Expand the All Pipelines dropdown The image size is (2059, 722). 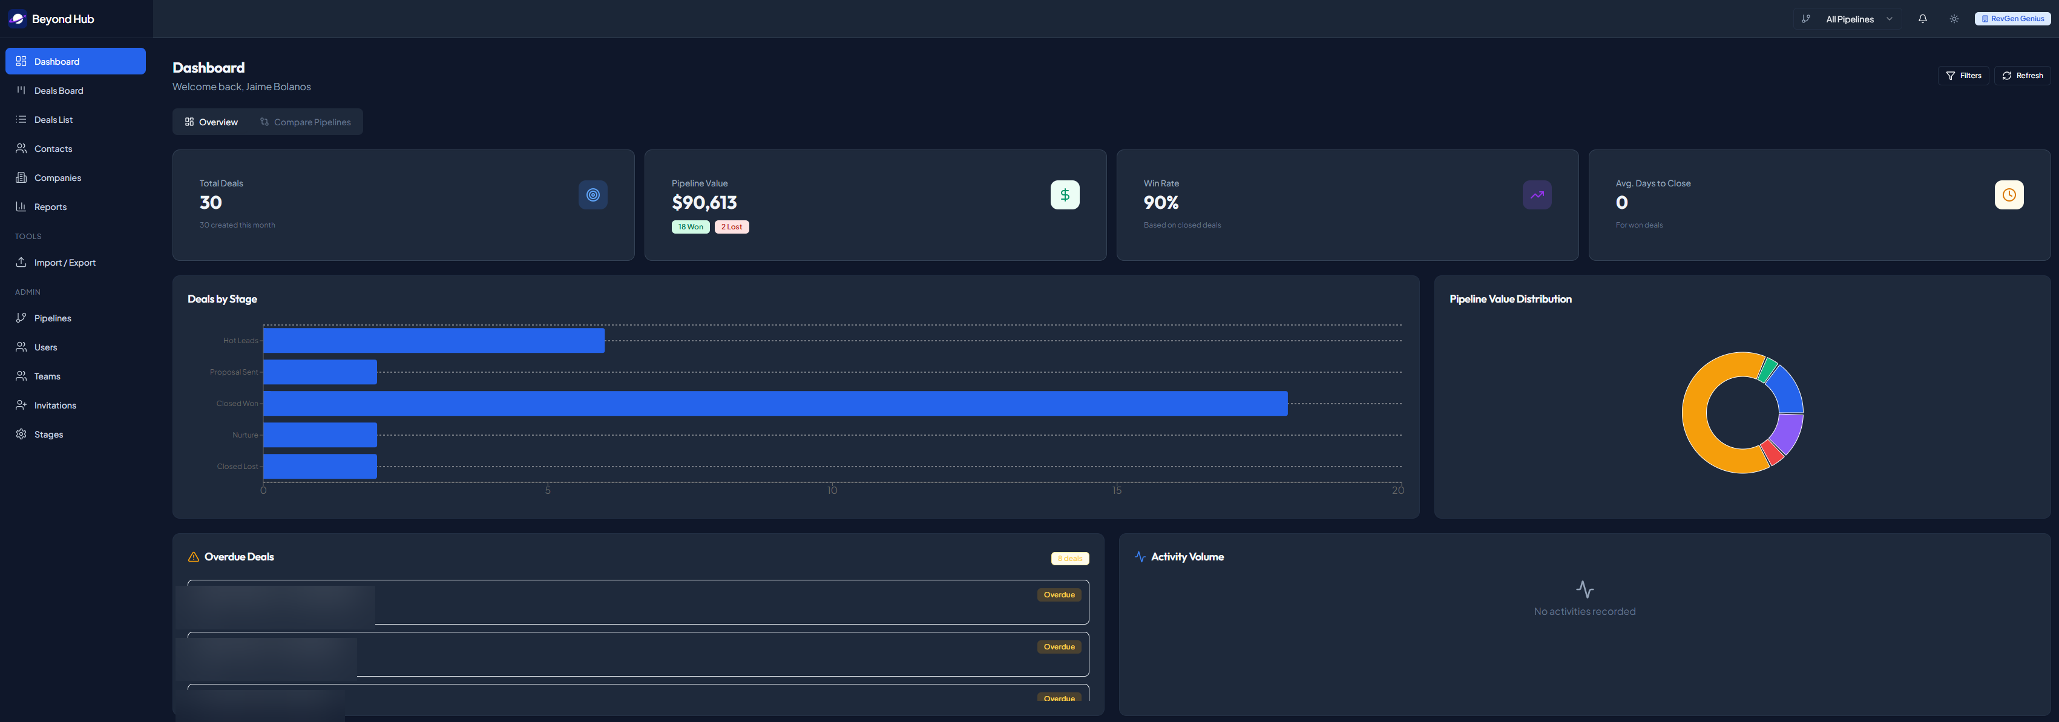[1849, 18]
